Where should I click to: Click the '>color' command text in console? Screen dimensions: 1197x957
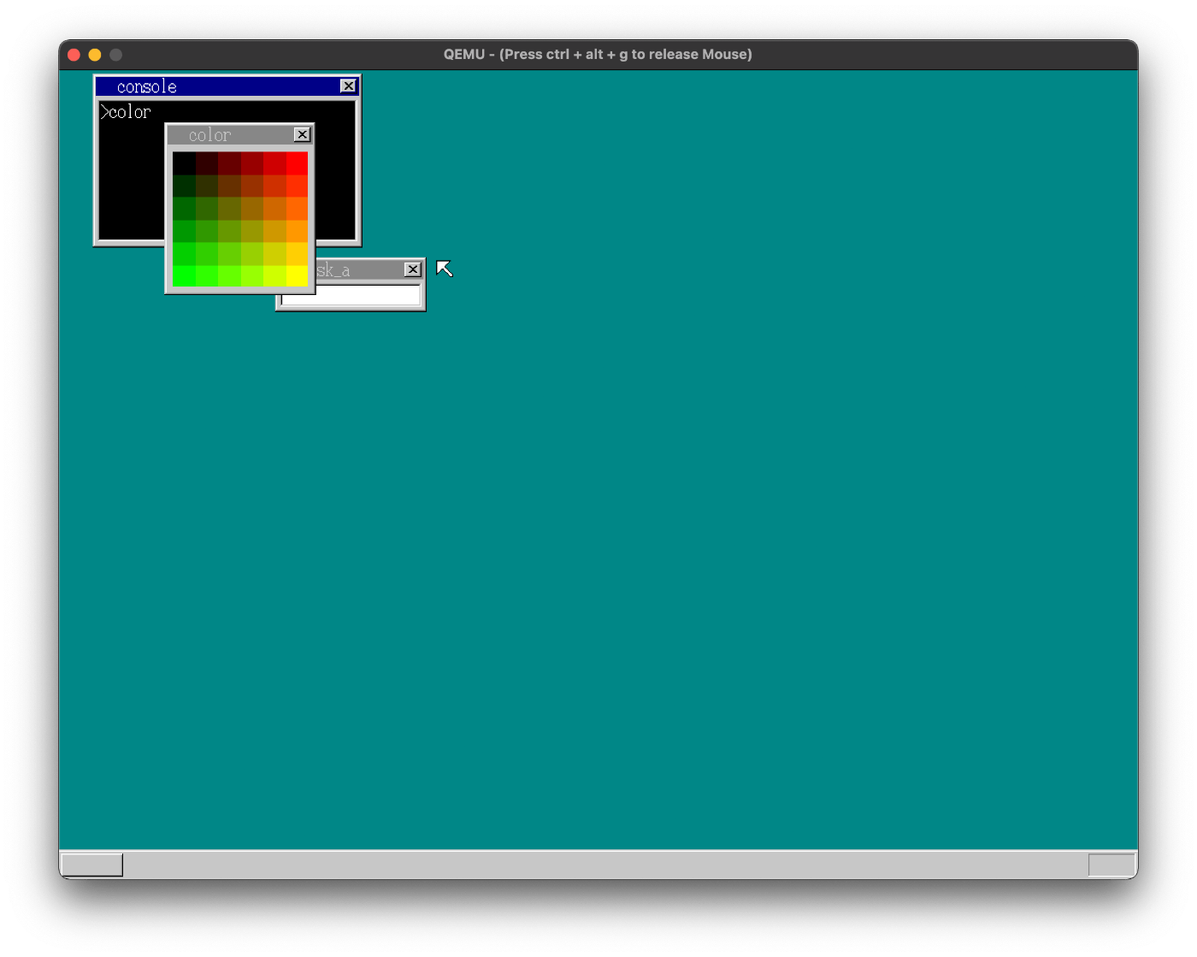pos(126,112)
